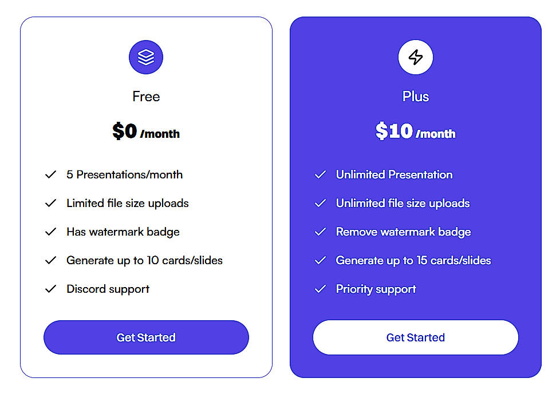Image resolution: width=560 pixels, height=398 pixels.
Task: Click the checkmark beside Unlimited file size uploads
Action: point(320,203)
